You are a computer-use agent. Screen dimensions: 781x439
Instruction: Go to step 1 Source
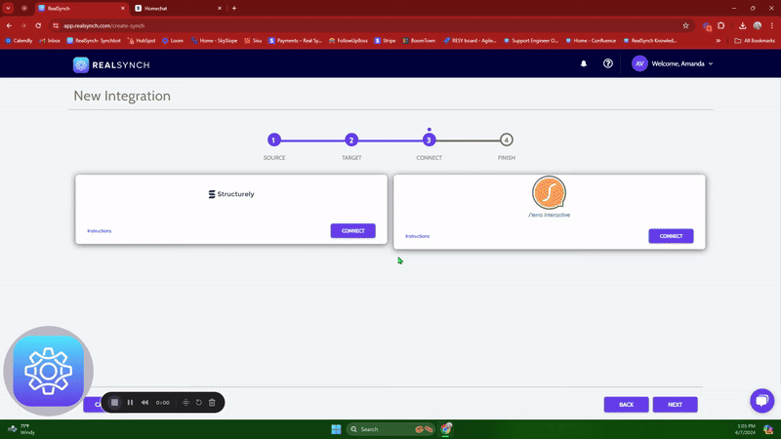click(x=273, y=140)
